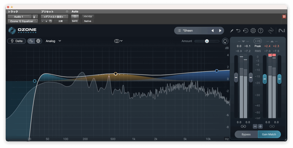
Task: Click the Amount slider handle
Action: pyautogui.click(x=207, y=41)
